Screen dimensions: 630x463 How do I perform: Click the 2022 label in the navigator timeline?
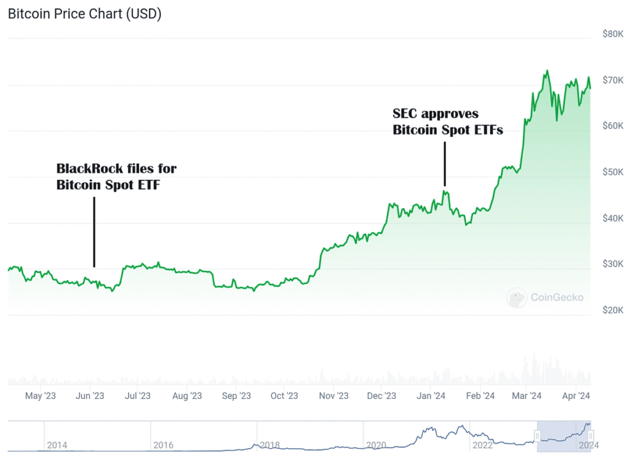pos(481,445)
